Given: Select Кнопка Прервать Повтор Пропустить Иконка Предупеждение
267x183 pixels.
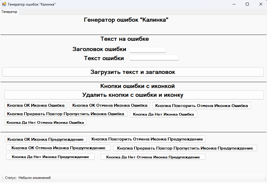Looking at the screenshot, I should [x=185, y=148].
